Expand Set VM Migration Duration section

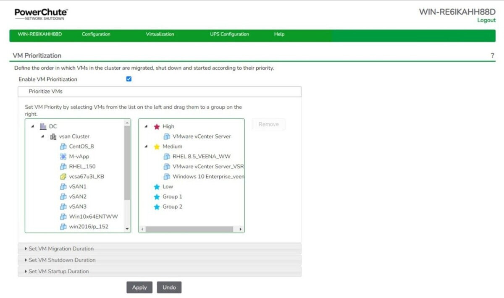click(x=61, y=248)
